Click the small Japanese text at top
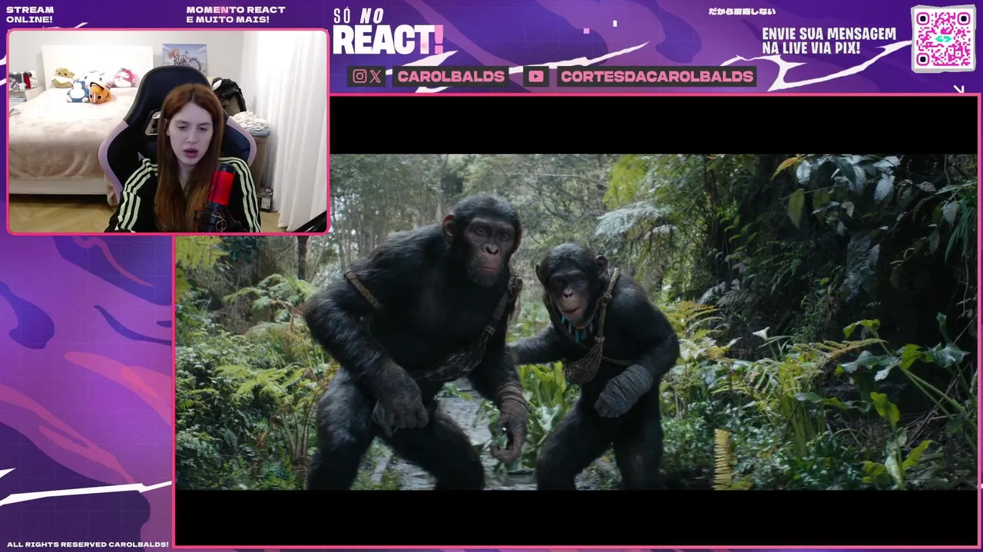 pos(742,11)
